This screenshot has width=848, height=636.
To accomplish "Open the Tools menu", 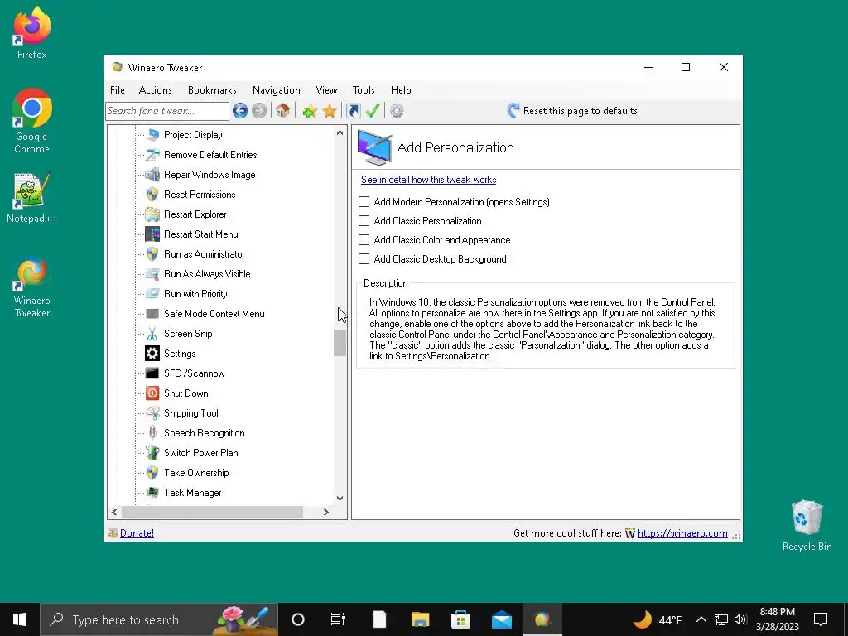I will (364, 90).
